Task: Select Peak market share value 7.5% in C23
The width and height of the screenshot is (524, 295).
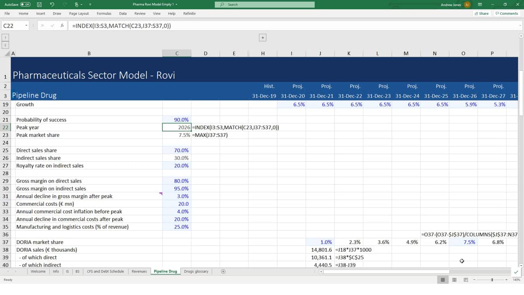Action: [x=177, y=135]
